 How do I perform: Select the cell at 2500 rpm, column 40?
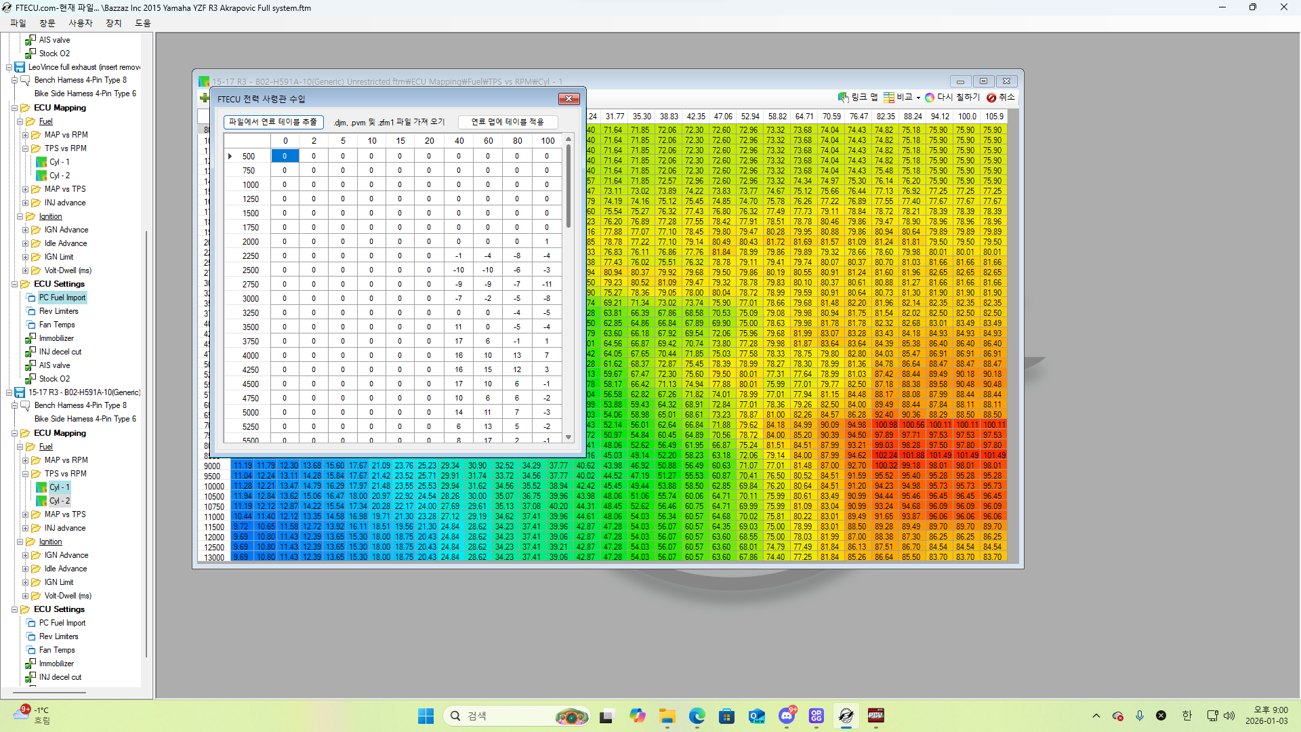click(459, 270)
